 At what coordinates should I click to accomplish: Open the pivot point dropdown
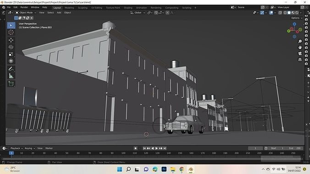coord(149,13)
